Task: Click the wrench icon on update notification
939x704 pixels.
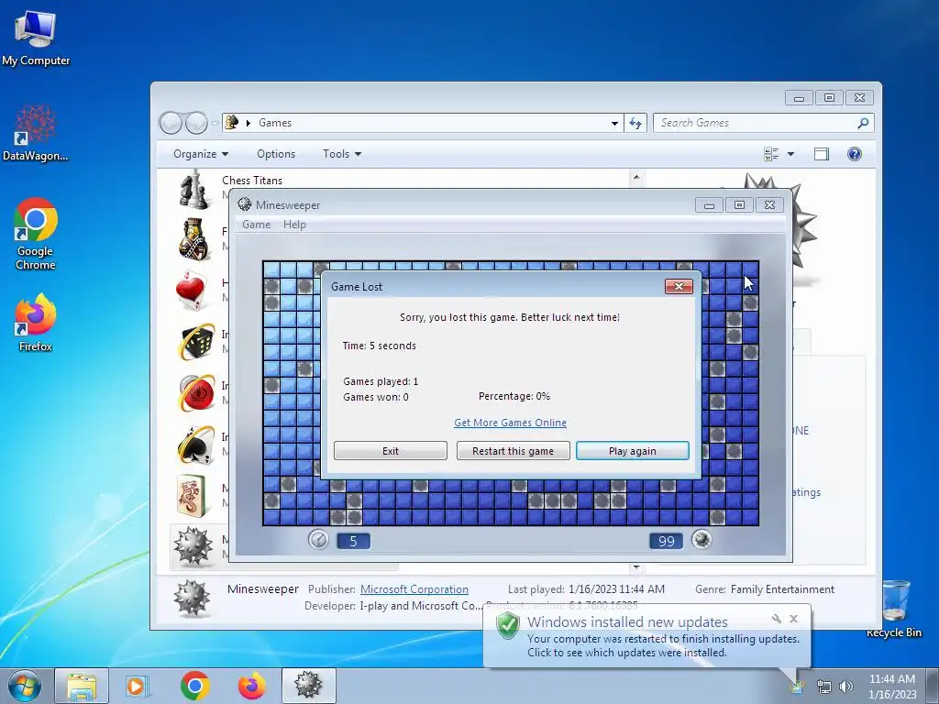Action: [x=776, y=619]
